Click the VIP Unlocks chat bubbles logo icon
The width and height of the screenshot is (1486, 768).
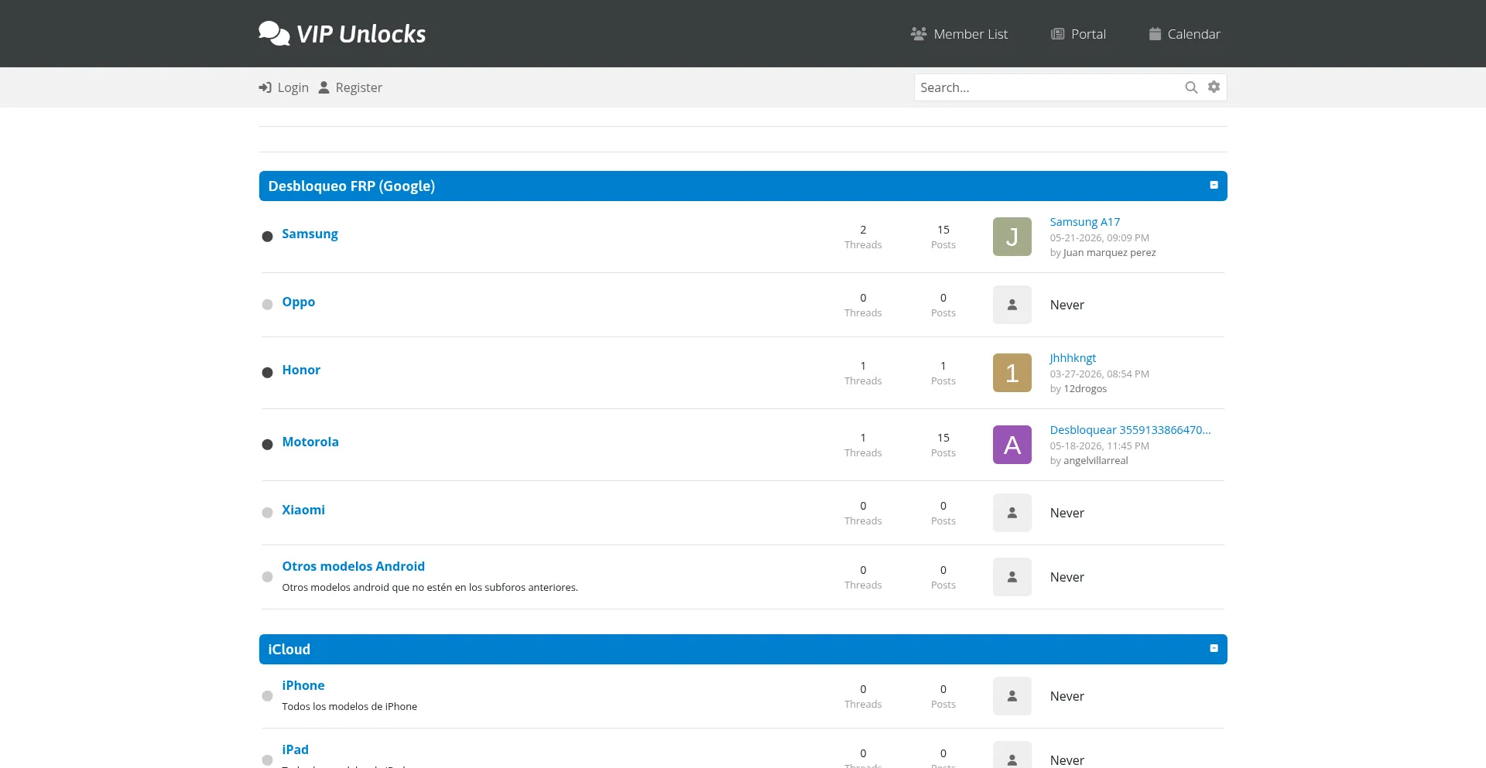coord(274,33)
